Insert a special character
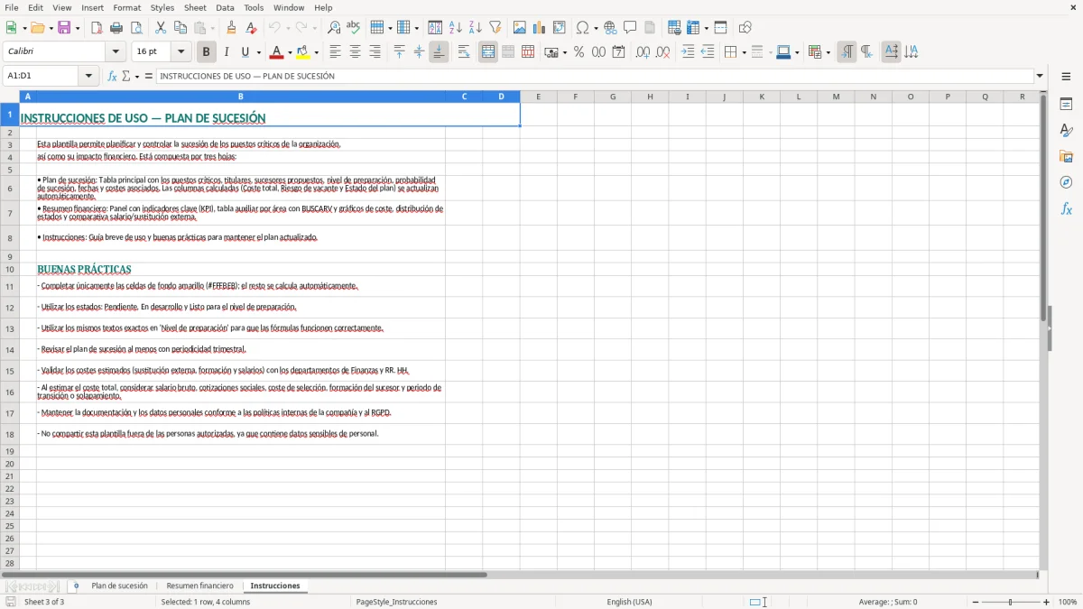 tap(582, 28)
